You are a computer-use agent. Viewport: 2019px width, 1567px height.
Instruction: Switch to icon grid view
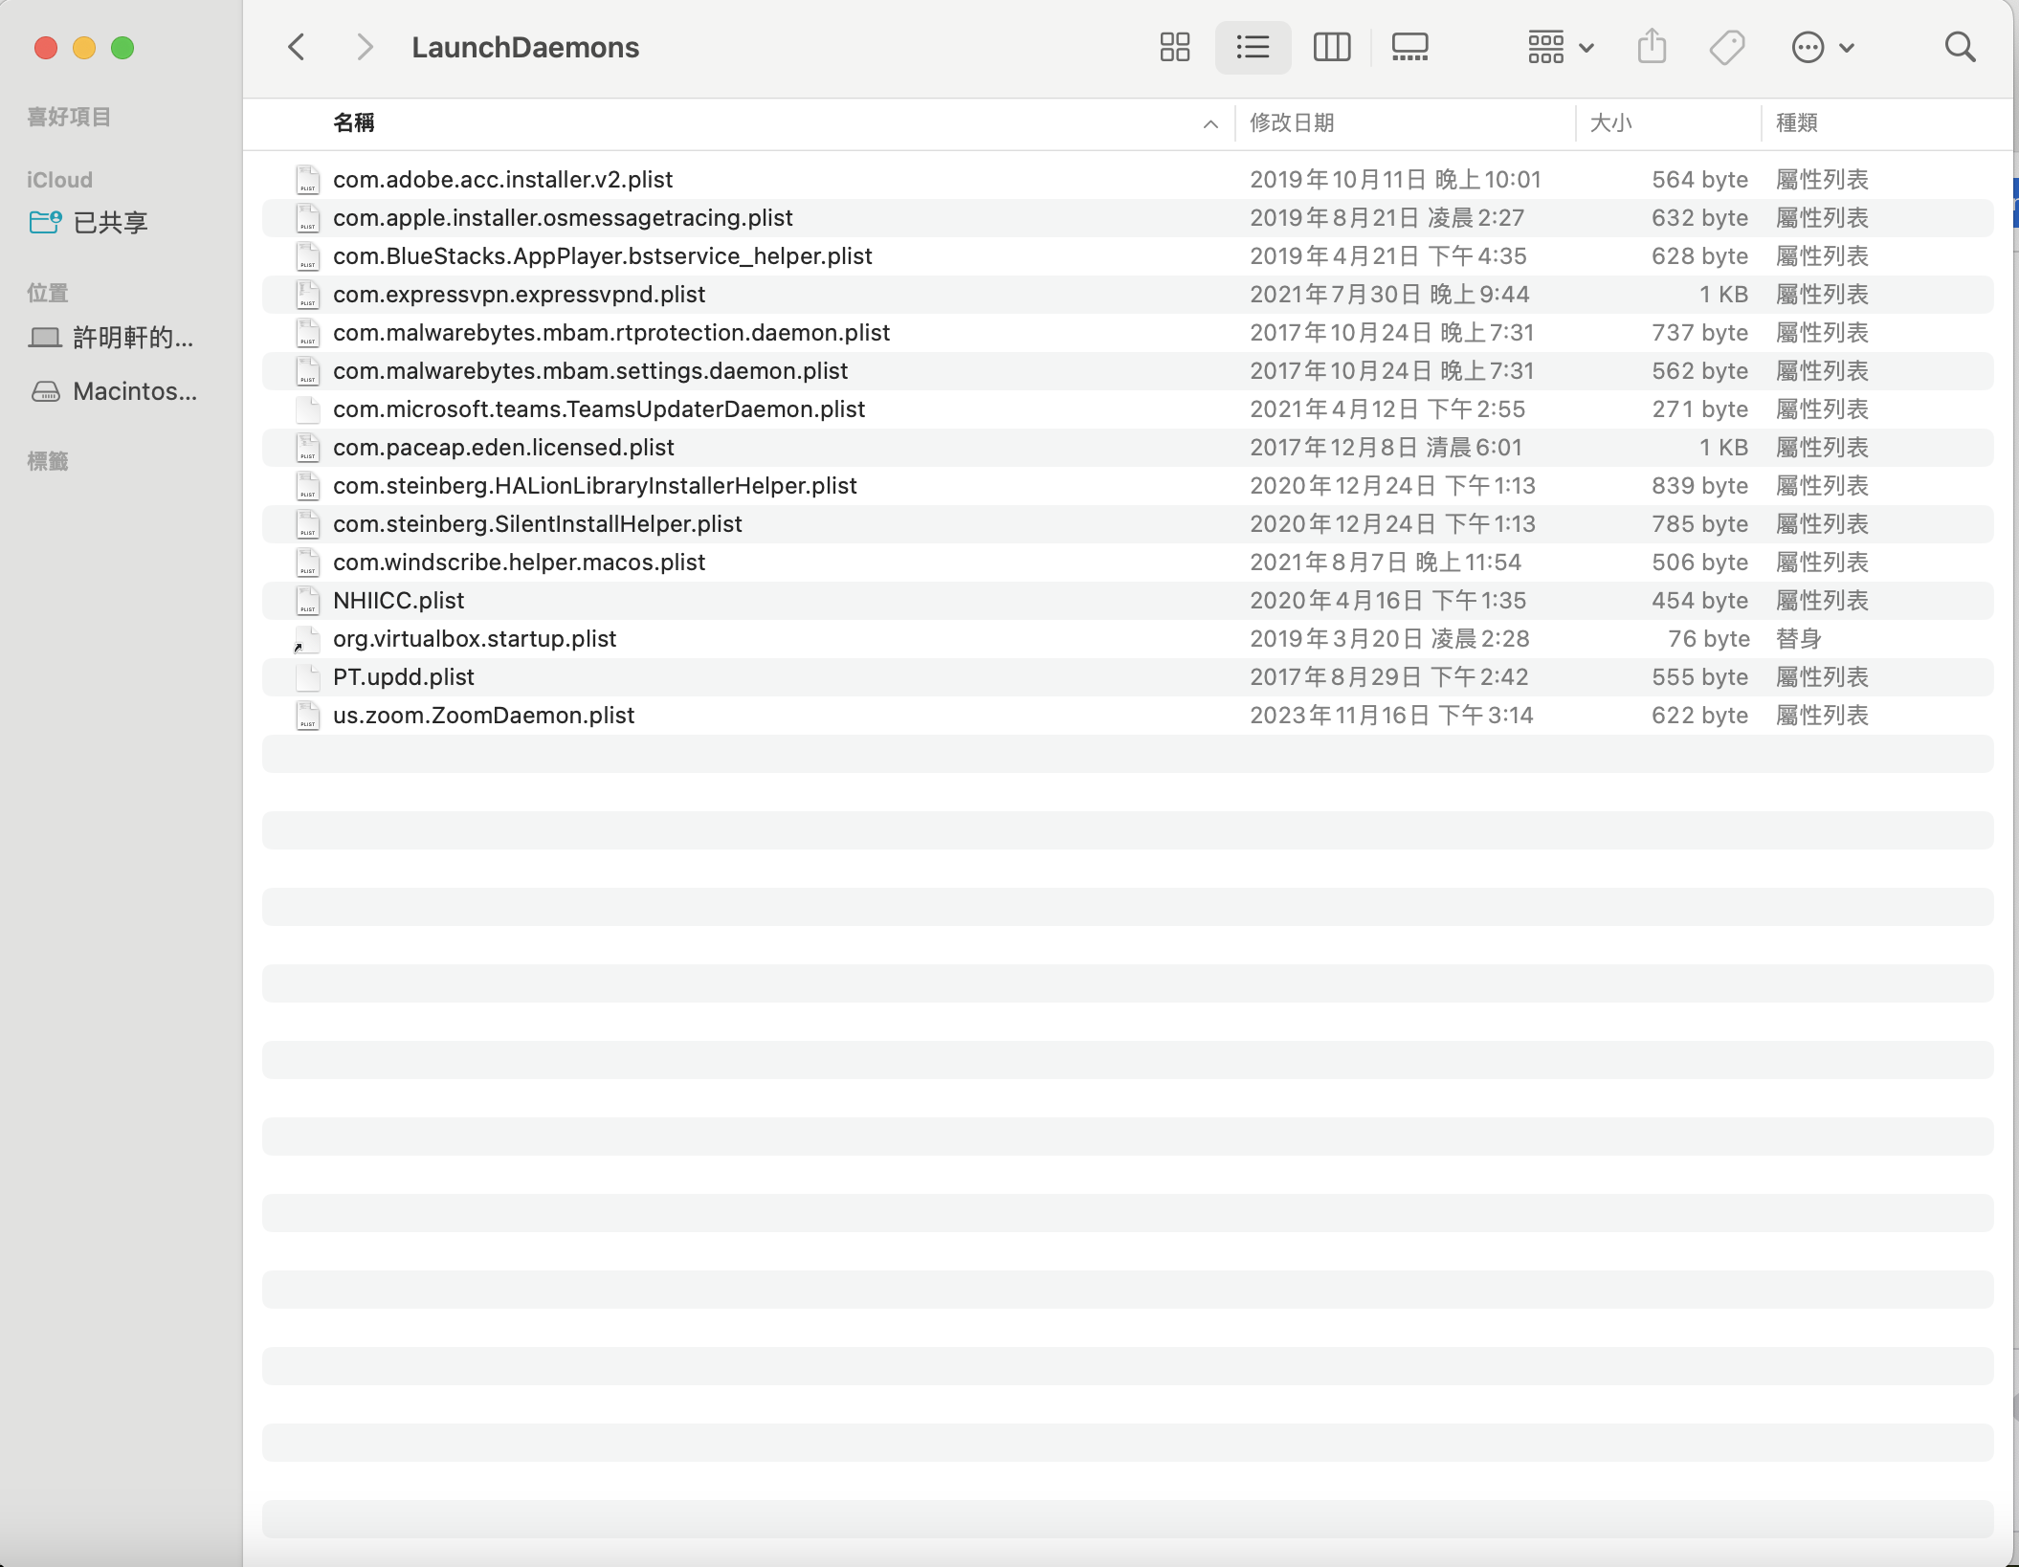[x=1174, y=47]
